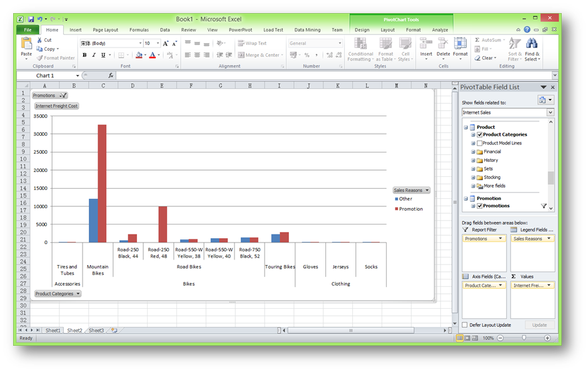Enable Defer Layout Update checkbox
The width and height of the screenshot is (588, 372).
point(464,325)
